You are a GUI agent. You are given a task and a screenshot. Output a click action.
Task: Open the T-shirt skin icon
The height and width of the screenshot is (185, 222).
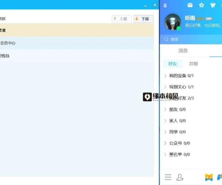[213, 5]
